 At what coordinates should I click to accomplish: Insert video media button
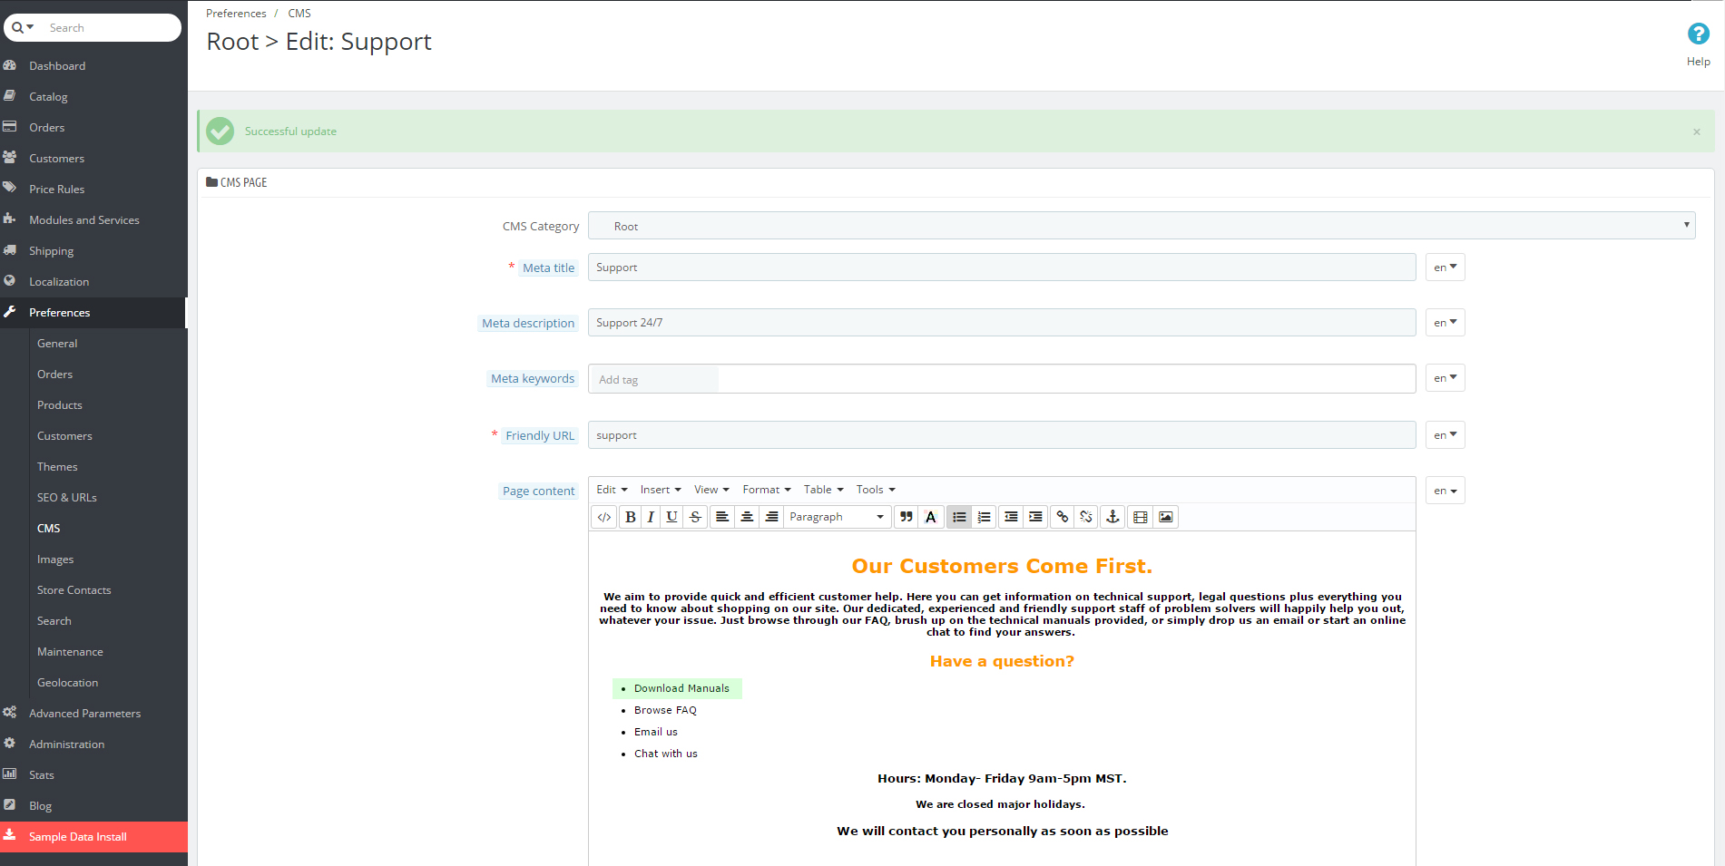[1141, 517]
